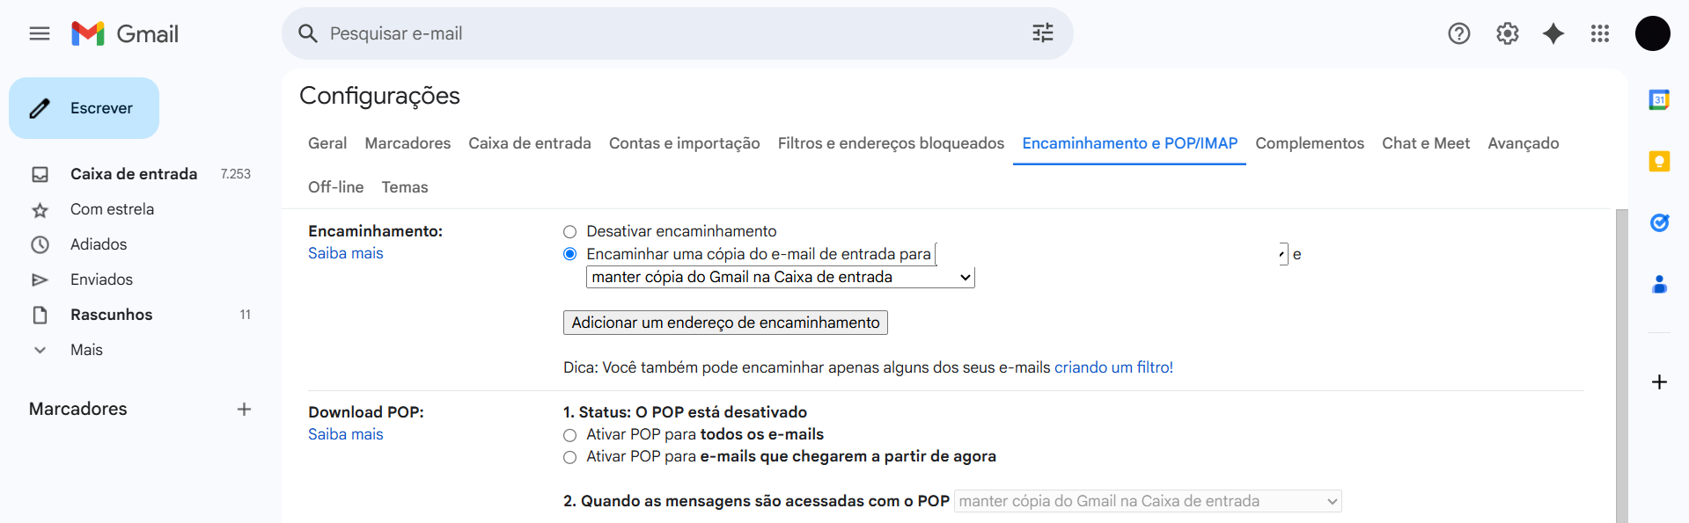Click the search options filter icon
This screenshot has width=1689, height=523.
pos(1042,33)
